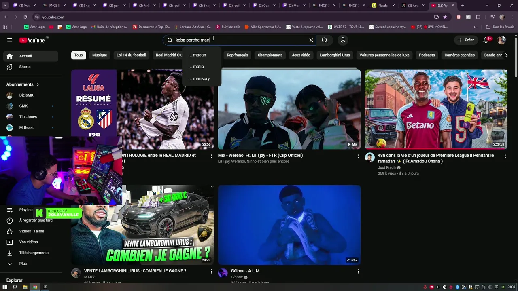The height and width of the screenshot is (291, 518).
Task: Expand the Abonnements section
Action: [23, 84]
